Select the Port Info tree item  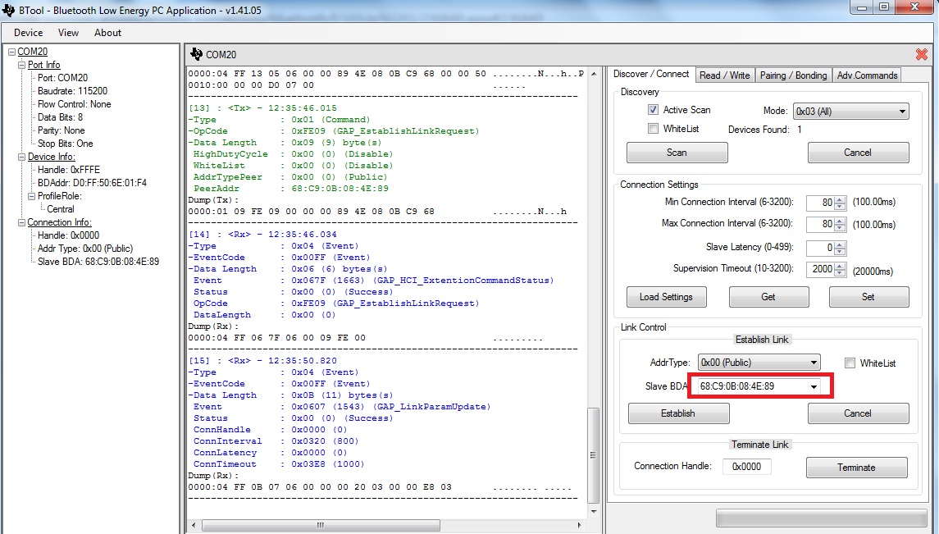click(x=43, y=65)
